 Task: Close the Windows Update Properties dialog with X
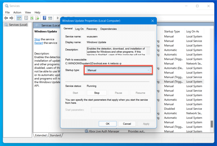[153, 21]
